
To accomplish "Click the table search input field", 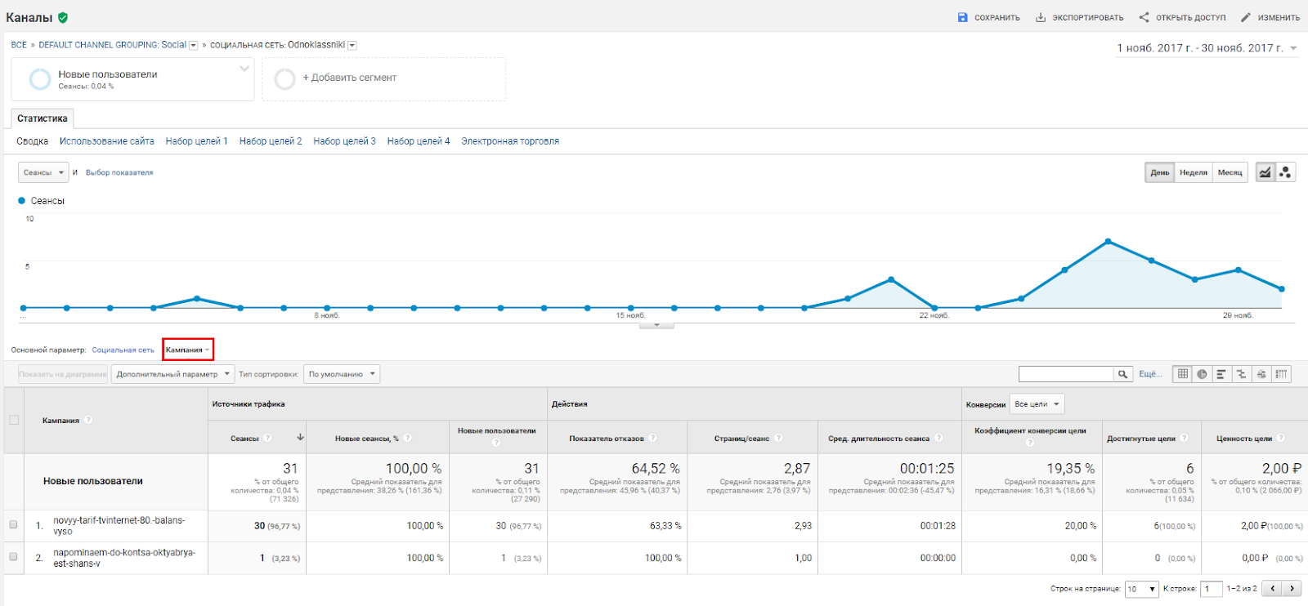I will coord(1066,374).
